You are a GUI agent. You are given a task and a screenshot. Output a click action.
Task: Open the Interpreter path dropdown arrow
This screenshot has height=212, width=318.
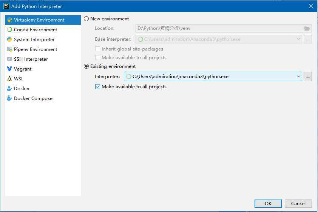coord(298,76)
